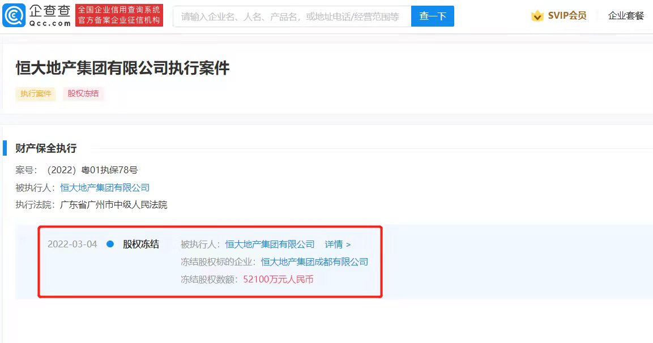The height and width of the screenshot is (343, 653).
Task: Select the pink 股权冻结 tag
Action: tap(83, 93)
